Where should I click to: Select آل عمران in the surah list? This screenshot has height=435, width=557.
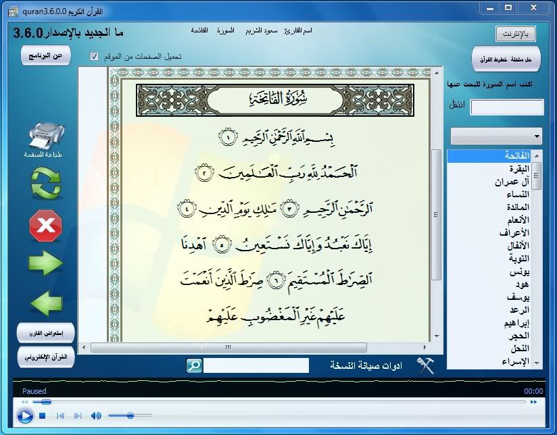click(x=489, y=182)
